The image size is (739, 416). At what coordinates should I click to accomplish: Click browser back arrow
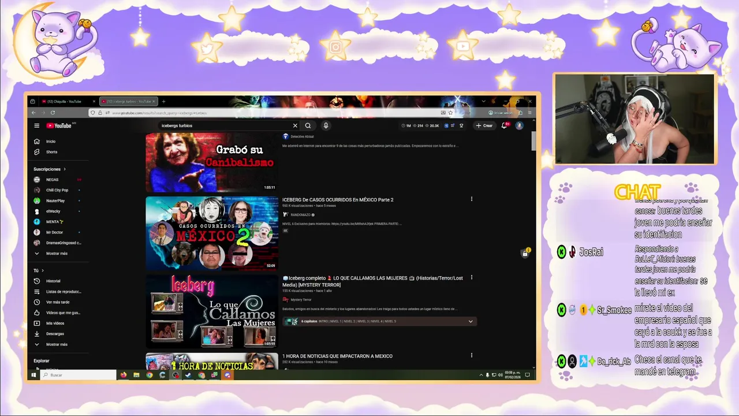(33, 113)
